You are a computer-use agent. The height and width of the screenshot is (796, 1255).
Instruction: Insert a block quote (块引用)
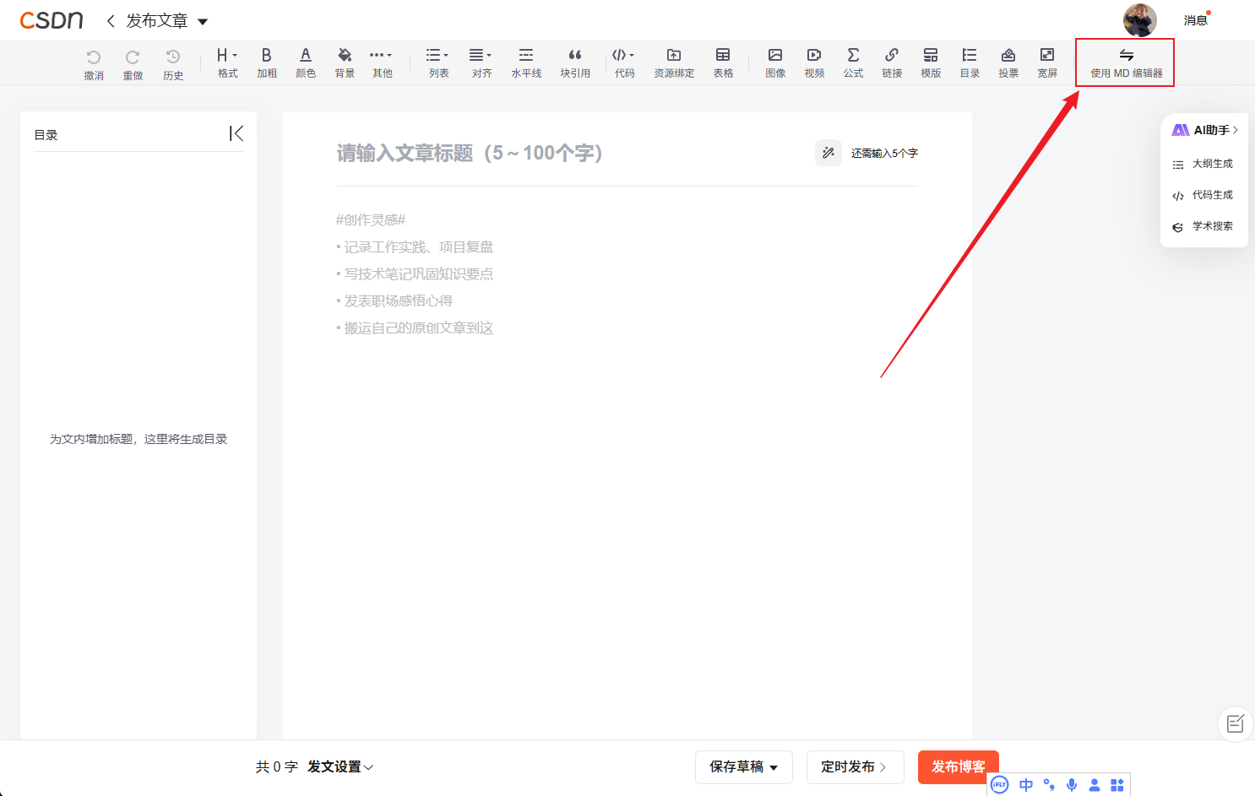pos(575,62)
